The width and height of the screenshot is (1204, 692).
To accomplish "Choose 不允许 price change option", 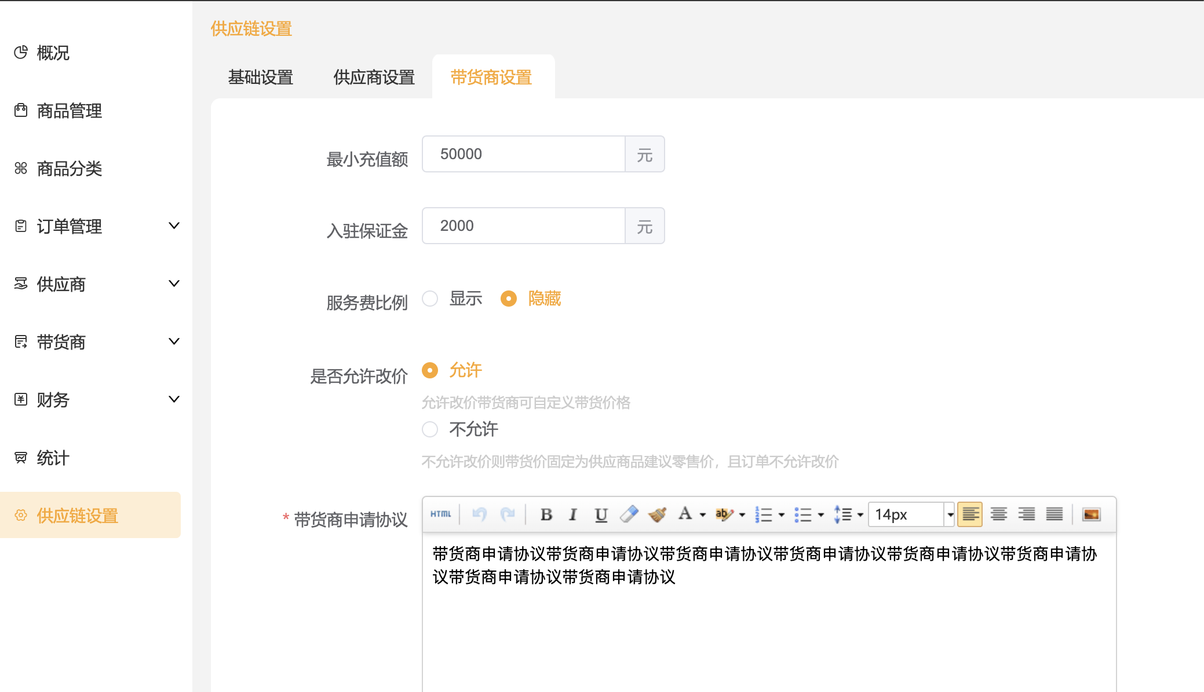I will click(430, 429).
